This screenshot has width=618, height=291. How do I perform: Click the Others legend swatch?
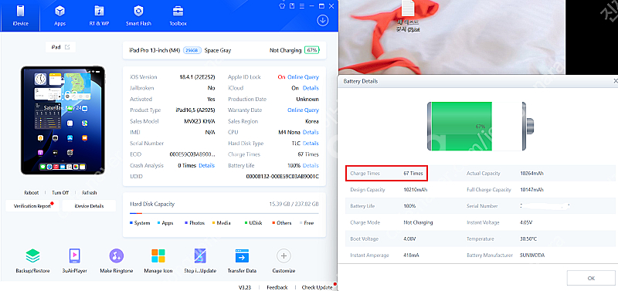point(273,223)
